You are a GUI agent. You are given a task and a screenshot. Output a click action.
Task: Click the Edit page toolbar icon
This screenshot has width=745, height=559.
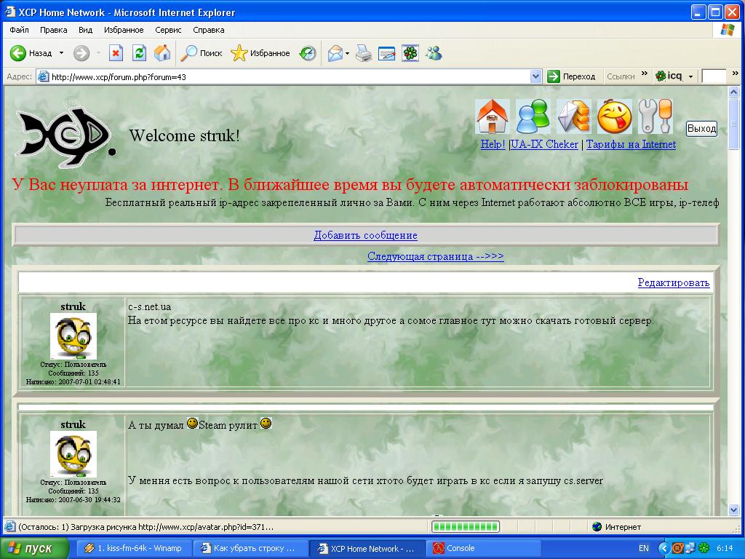tap(387, 53)
